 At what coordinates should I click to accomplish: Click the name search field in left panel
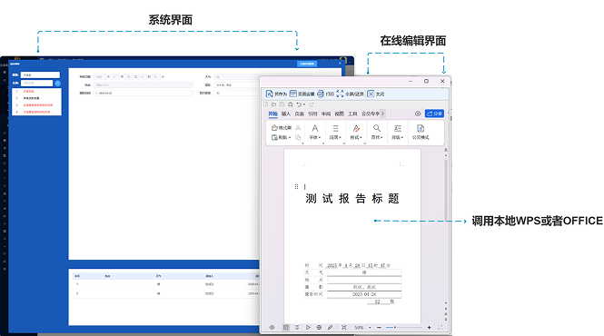[x=36, y=84]
